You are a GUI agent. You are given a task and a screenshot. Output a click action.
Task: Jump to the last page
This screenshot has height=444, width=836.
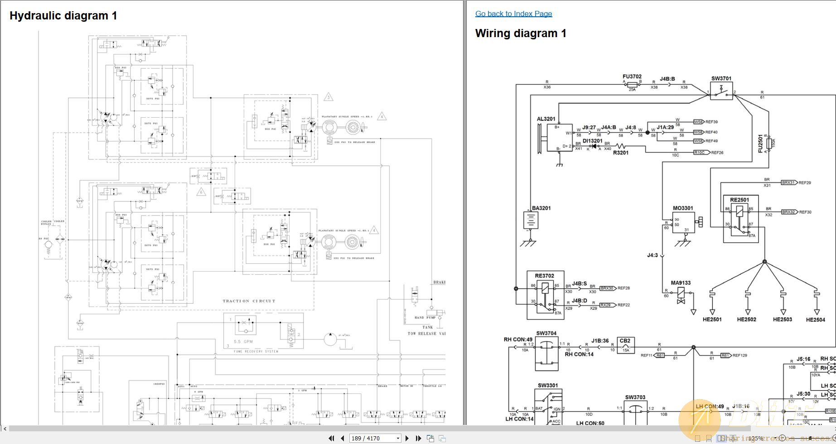418,438
